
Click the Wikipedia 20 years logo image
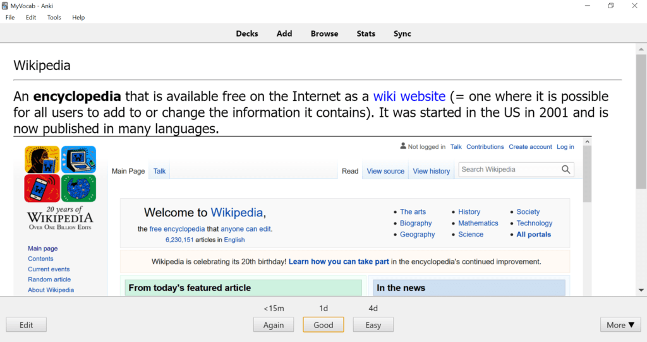tap(60, 188)
